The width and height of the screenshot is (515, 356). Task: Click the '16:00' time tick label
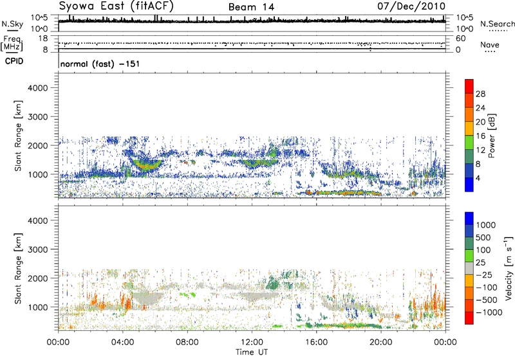pyautogui.click(x=316, y=343)
